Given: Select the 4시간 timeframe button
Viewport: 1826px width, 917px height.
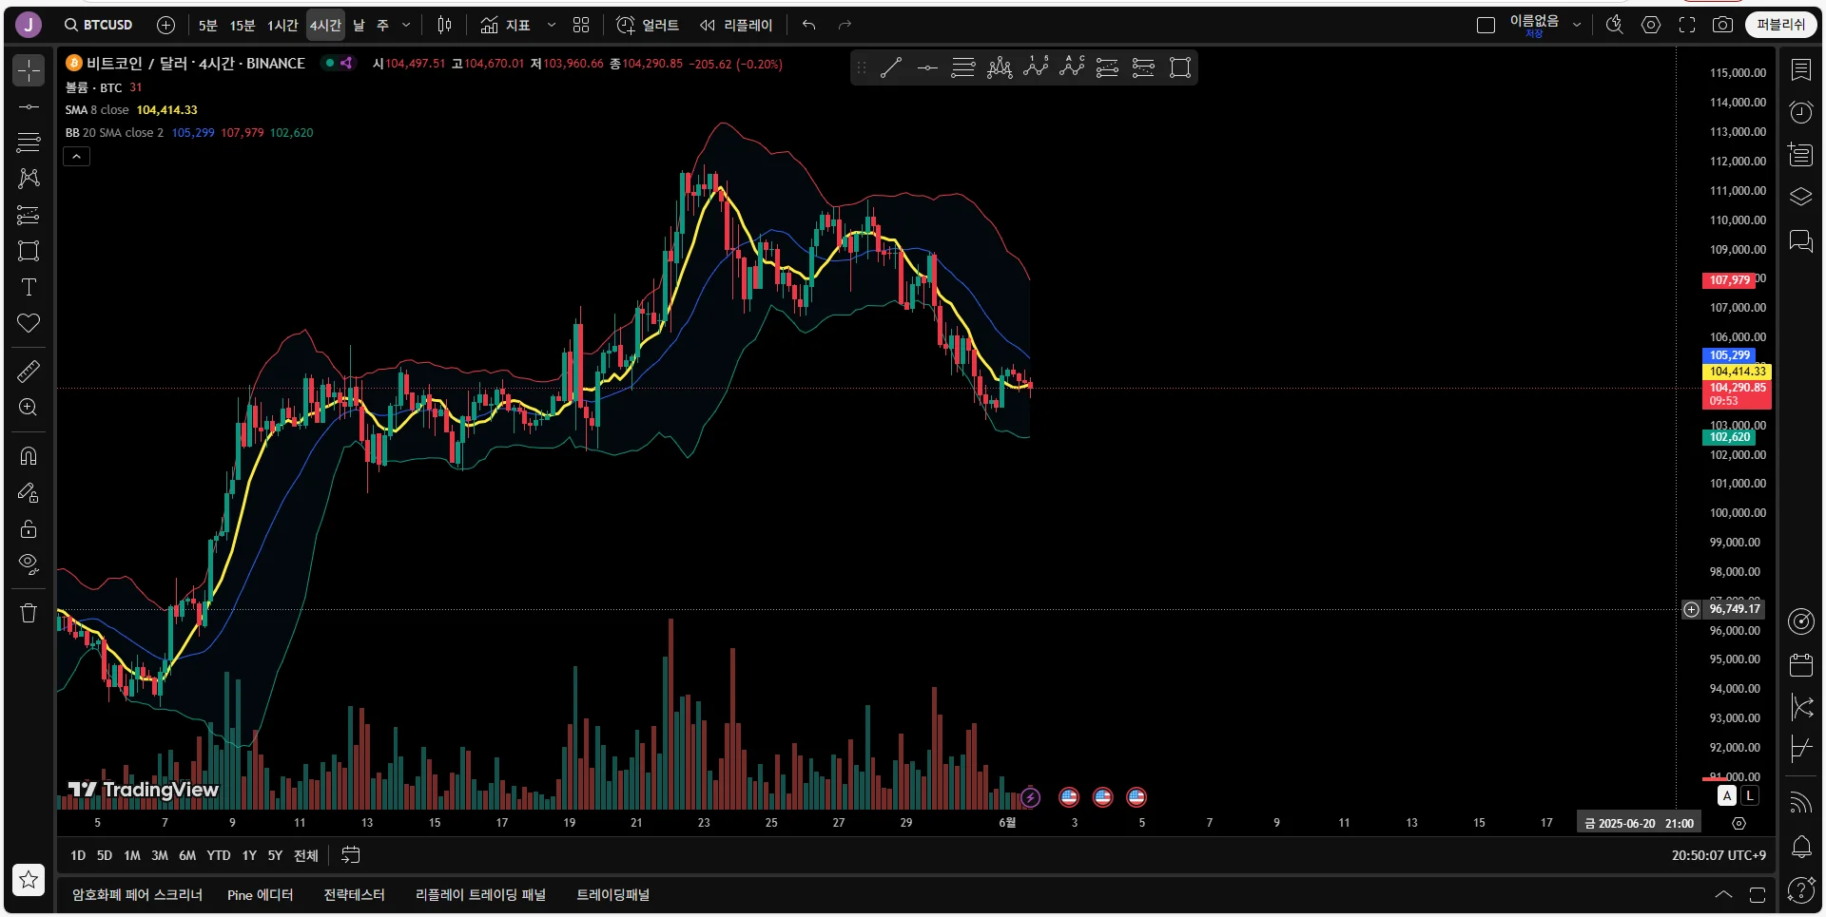Looking at the screenshot, I should coord(325,26).
